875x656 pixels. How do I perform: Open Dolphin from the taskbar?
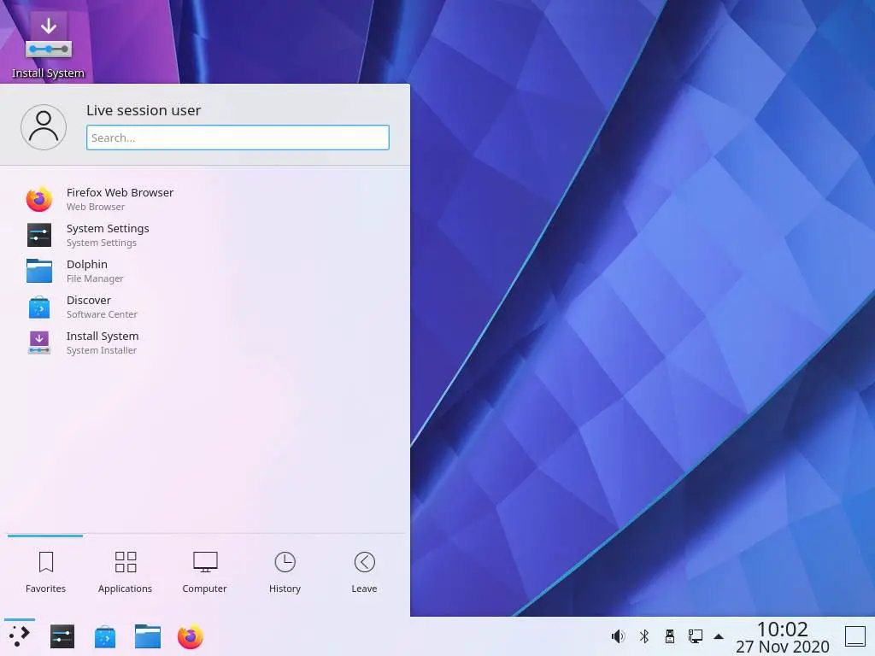(148, 636)
